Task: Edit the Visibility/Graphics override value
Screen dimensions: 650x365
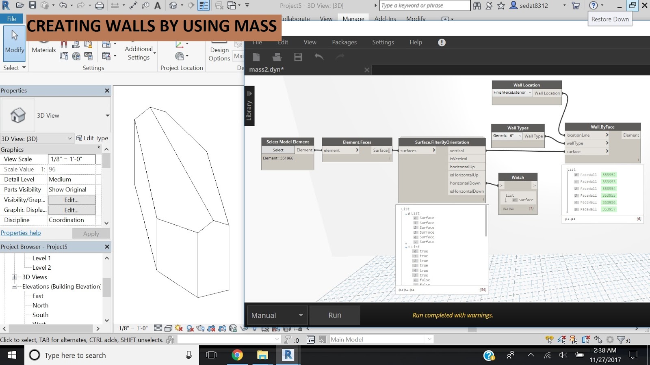Action: pos(72,200)
